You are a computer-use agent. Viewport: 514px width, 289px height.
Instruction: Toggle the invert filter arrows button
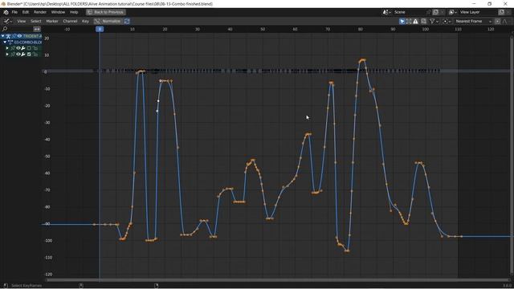[x=37, y=29]
